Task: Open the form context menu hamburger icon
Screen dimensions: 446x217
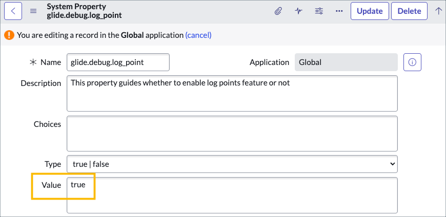Action: click(33, 11)
